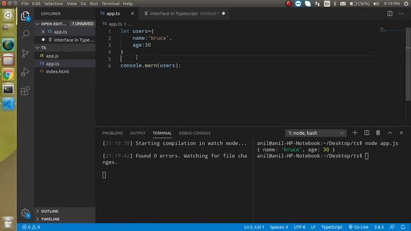The width and height of the screenshot is (411, 231).
Task: Open the Files manager from the dock
Action: (x=8, y=60)
